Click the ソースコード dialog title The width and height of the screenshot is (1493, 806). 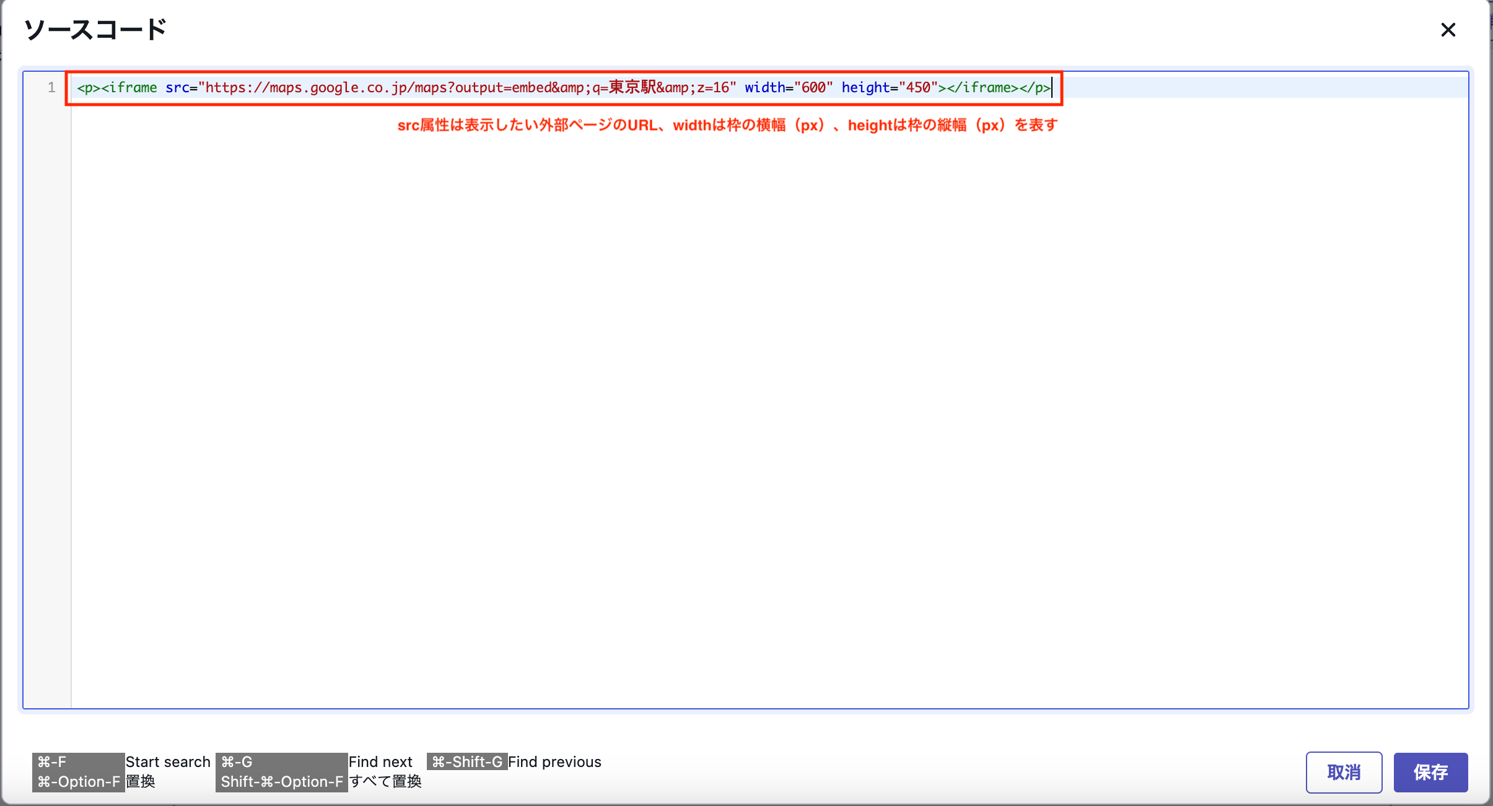click(x=95, y=28)
